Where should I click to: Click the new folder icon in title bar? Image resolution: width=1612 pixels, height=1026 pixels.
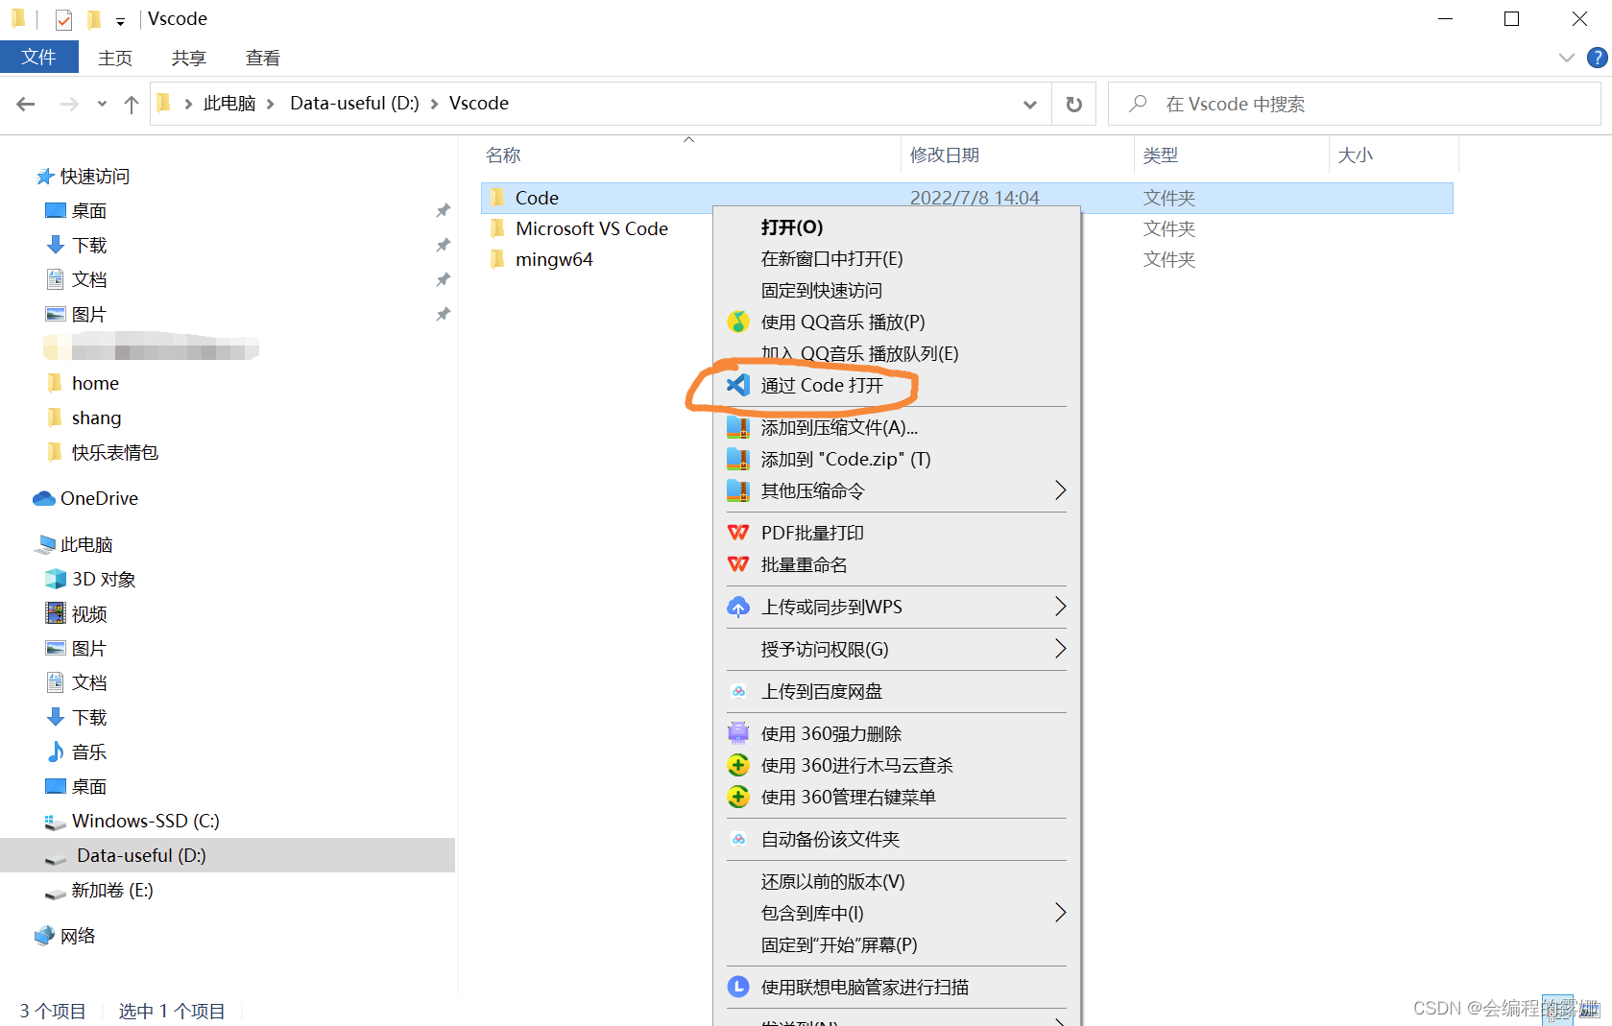94,19
